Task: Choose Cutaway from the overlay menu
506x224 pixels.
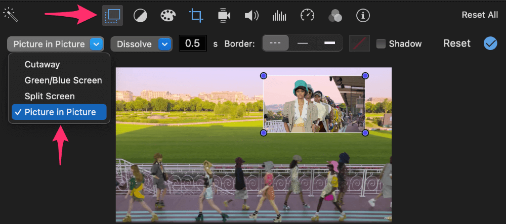Action: 42,65
